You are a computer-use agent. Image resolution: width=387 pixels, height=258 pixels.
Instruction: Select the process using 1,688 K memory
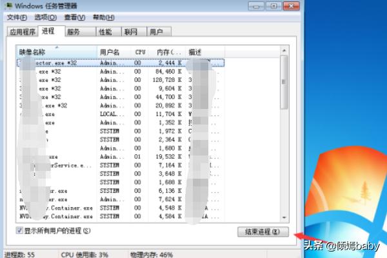pos(121,182)
